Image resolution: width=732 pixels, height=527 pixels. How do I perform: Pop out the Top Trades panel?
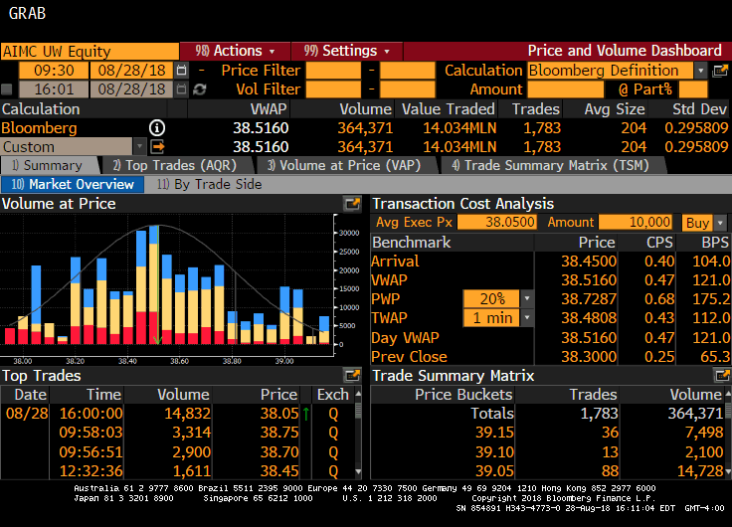(352, 376)
